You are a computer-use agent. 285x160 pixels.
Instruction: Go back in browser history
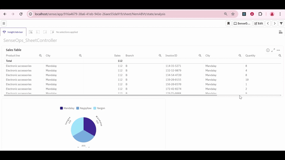[x=5, y=14]
